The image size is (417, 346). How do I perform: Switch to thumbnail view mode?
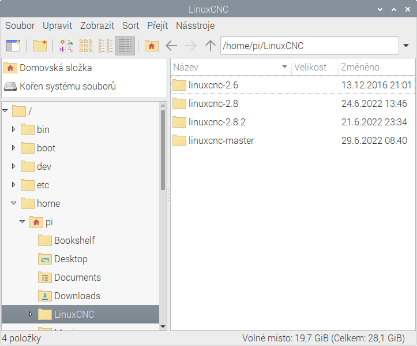[66, 46]
